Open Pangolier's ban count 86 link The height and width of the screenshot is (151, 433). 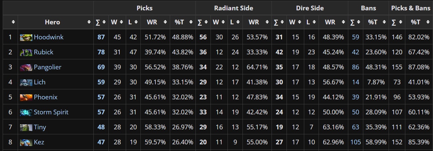coord(356,67)
